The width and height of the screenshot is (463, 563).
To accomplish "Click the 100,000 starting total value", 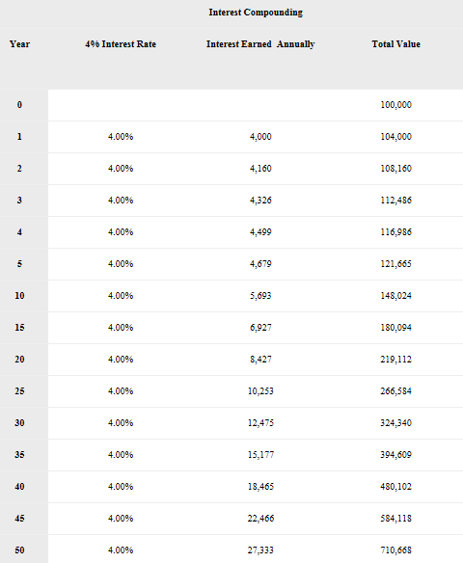I will pyautogui.click(x=395, y=105).
